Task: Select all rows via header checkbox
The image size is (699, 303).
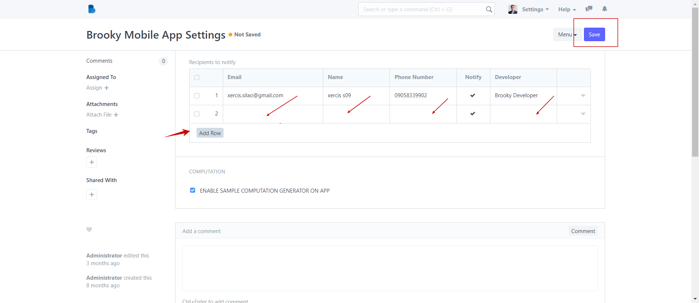Action: point(197,78)
